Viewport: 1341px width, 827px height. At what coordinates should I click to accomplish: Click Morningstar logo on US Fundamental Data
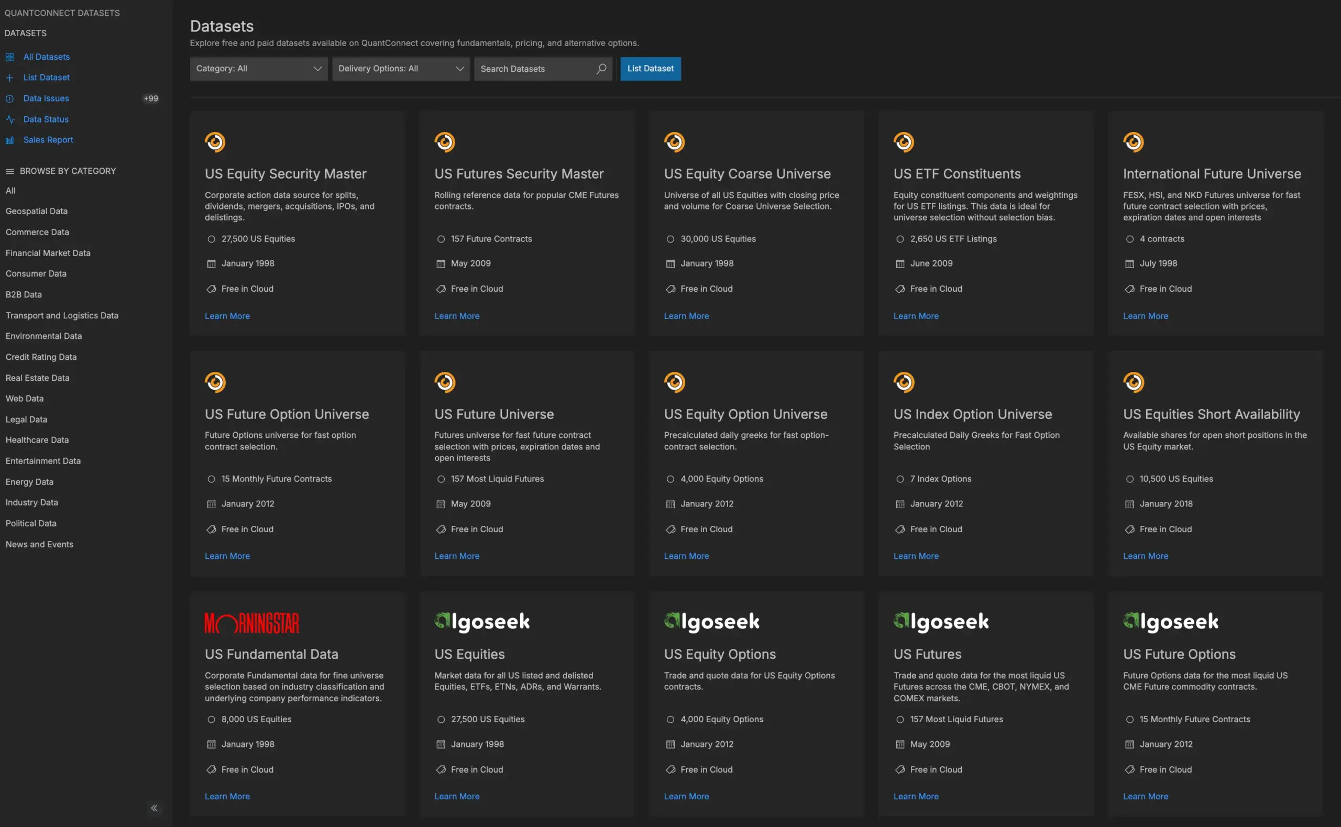251,623
